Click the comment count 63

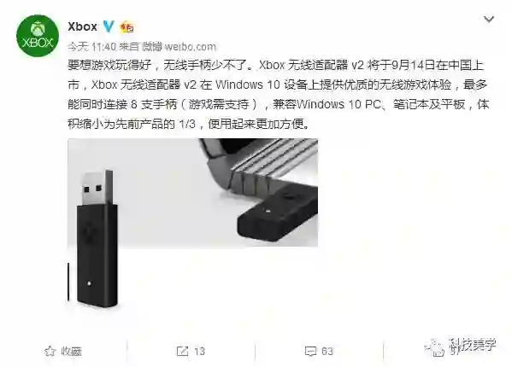327,351
